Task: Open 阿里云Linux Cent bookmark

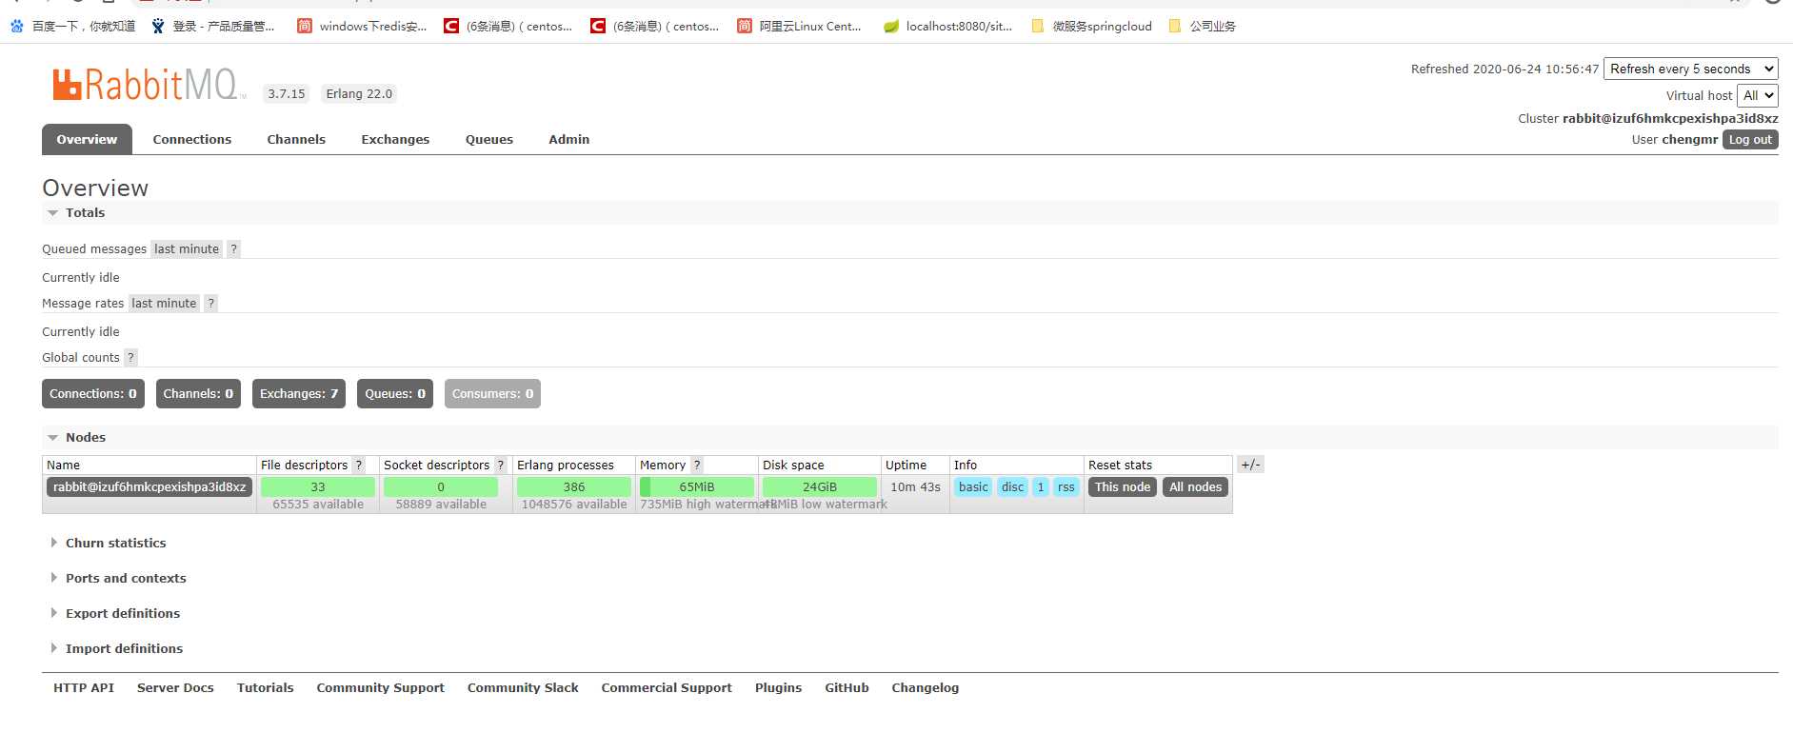Action: click(799, 27)
